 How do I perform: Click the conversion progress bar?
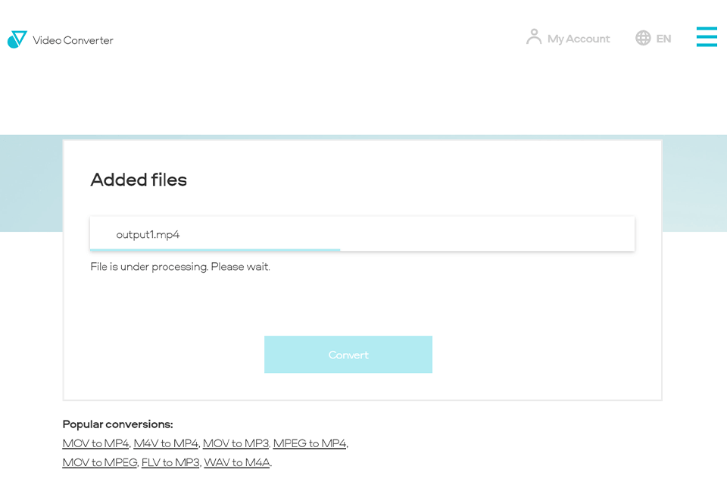[215, 249]
